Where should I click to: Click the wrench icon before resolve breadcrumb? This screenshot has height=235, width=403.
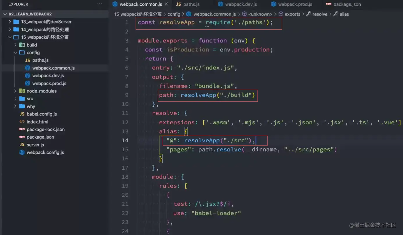click(x=309, y=14)
